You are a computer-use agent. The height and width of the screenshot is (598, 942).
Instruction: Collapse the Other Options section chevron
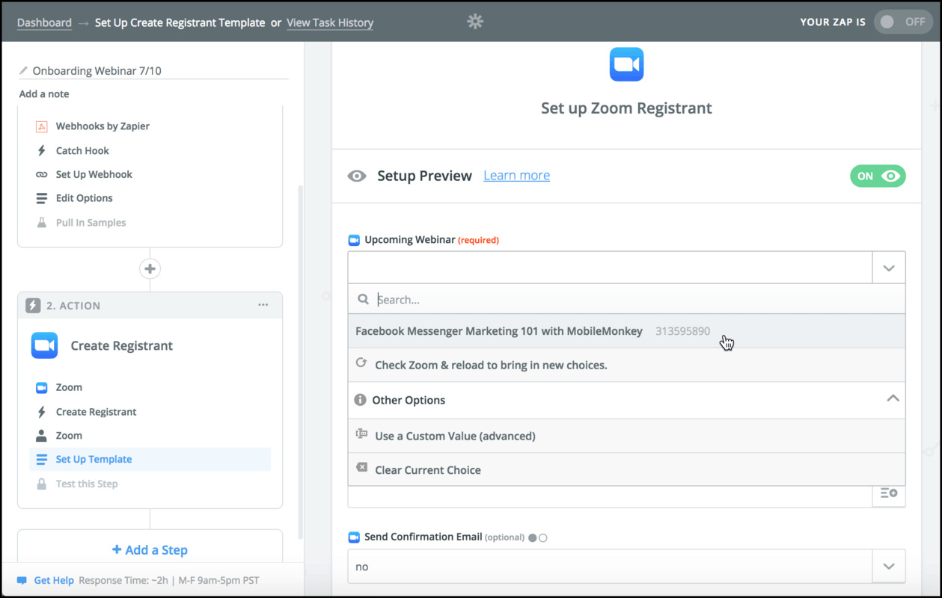coord(893,398)
